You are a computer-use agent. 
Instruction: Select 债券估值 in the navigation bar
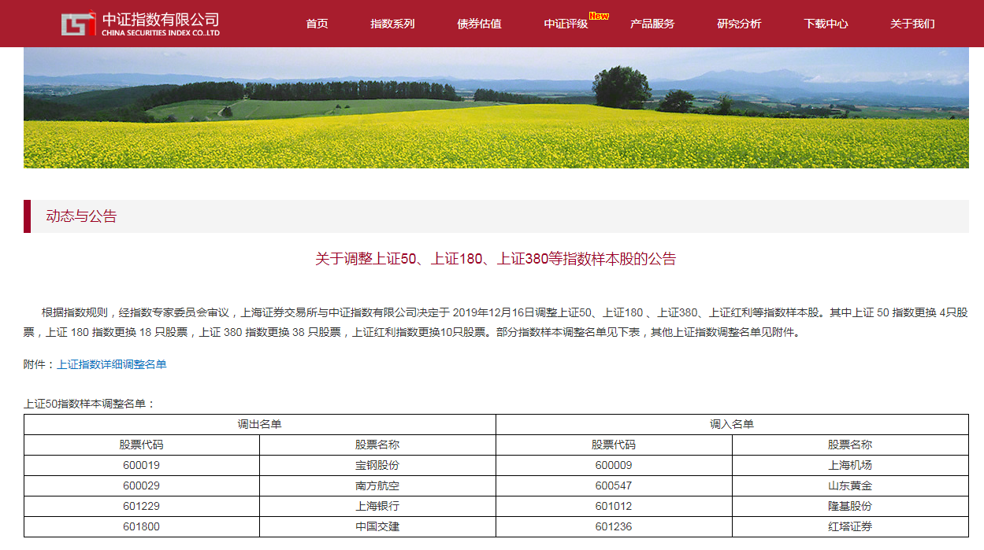pyautogui.click(x=479, y=24)
